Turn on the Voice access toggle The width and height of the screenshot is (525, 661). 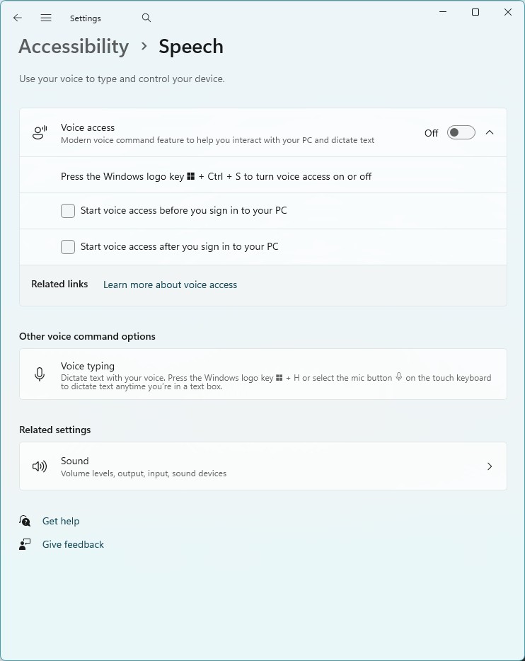[461, 133]
